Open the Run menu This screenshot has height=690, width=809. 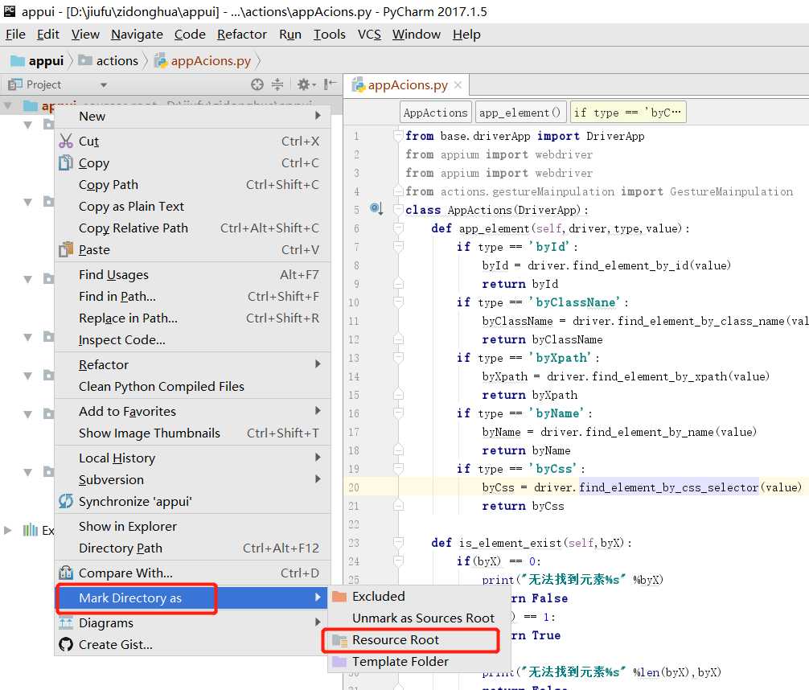click(290, 35)
